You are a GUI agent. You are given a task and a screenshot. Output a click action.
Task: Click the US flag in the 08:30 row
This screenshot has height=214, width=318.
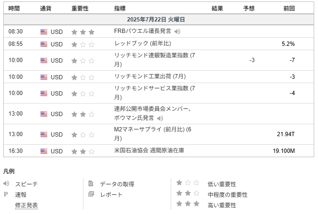click(x=44, y=32)
